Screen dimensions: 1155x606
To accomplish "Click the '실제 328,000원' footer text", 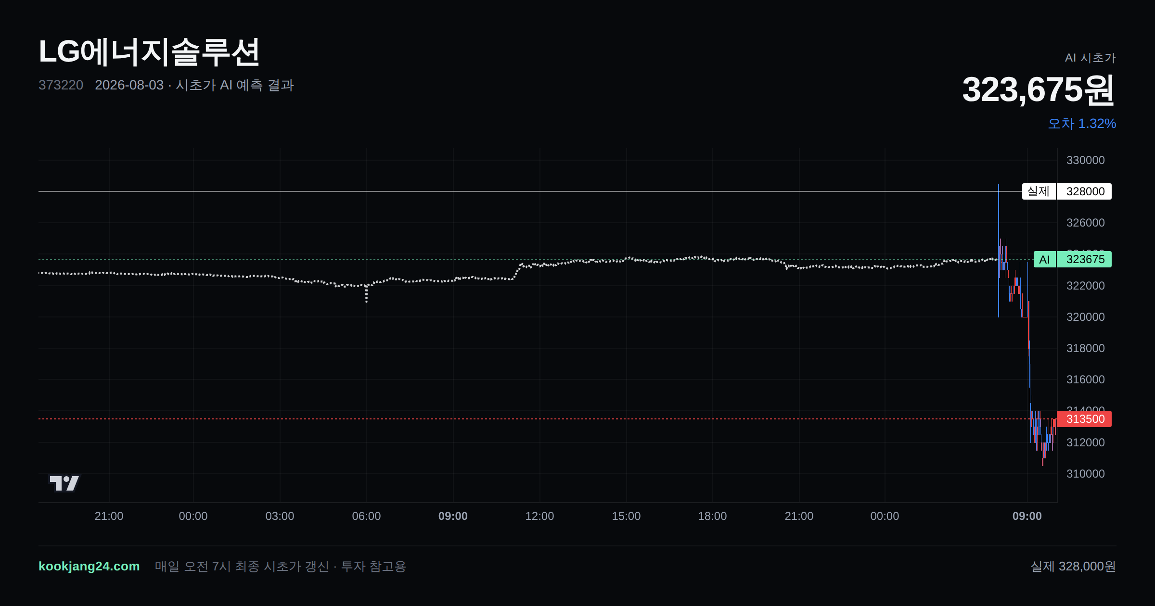I will [1073, 567].
